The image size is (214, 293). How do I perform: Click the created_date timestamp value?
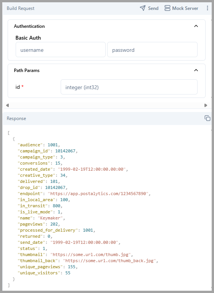click(92, 169)
